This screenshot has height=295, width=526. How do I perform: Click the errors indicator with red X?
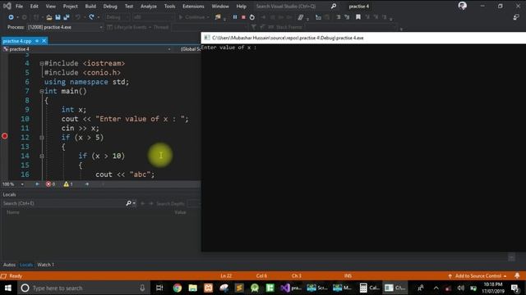[x=51, y=184]
